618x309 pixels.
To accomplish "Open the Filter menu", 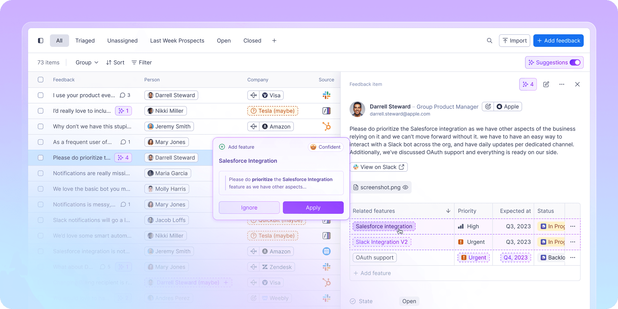I will (142, 62).
